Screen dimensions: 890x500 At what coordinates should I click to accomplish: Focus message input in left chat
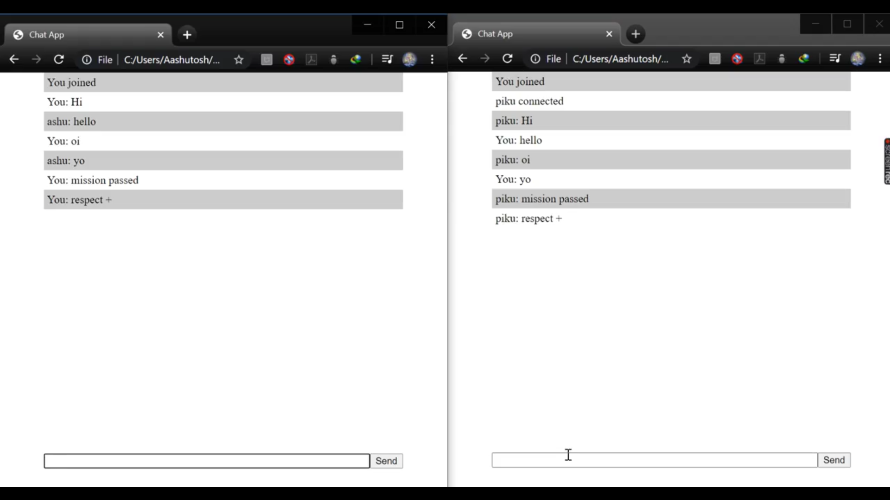coord(207,461)
